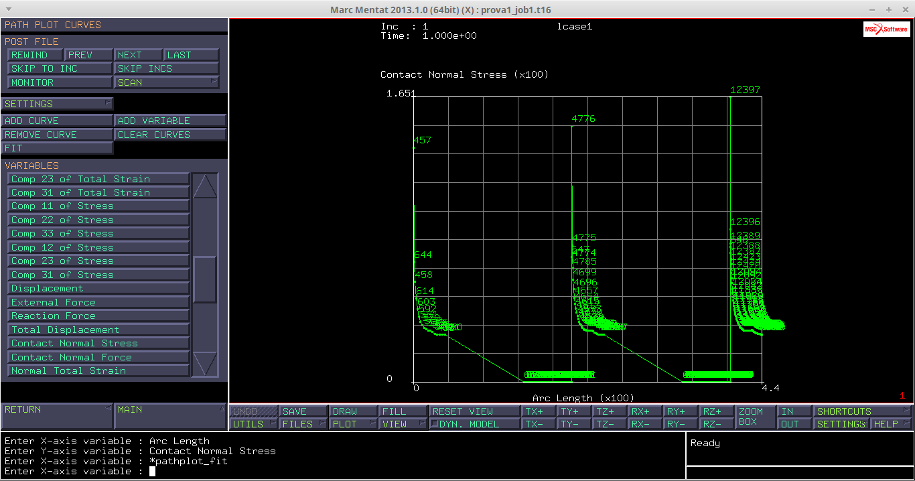Click TX- to translate the view
The width and height of the screenshot is (915, 481).
pos(539,424)
